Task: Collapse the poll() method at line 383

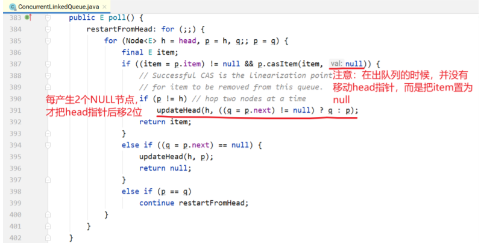Action: [48, 17]
